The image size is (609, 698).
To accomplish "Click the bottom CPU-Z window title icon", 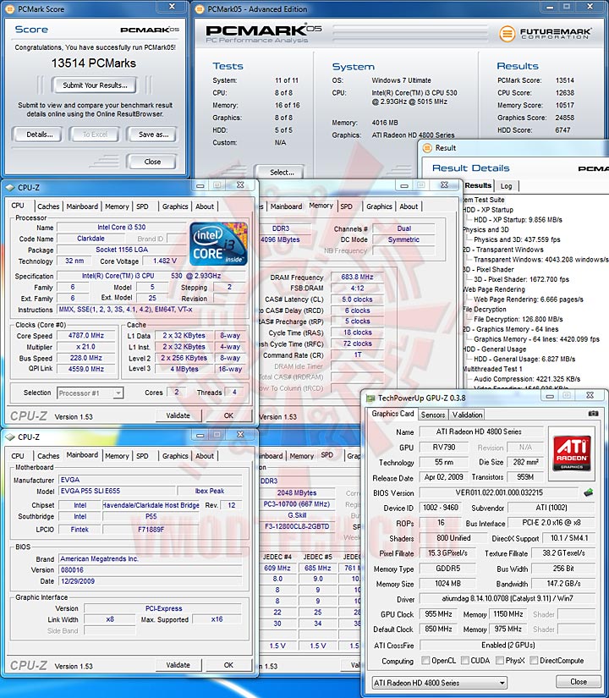I will coord(10,437).
